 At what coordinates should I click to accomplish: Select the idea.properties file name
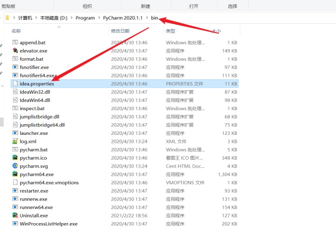click(37, 84)
